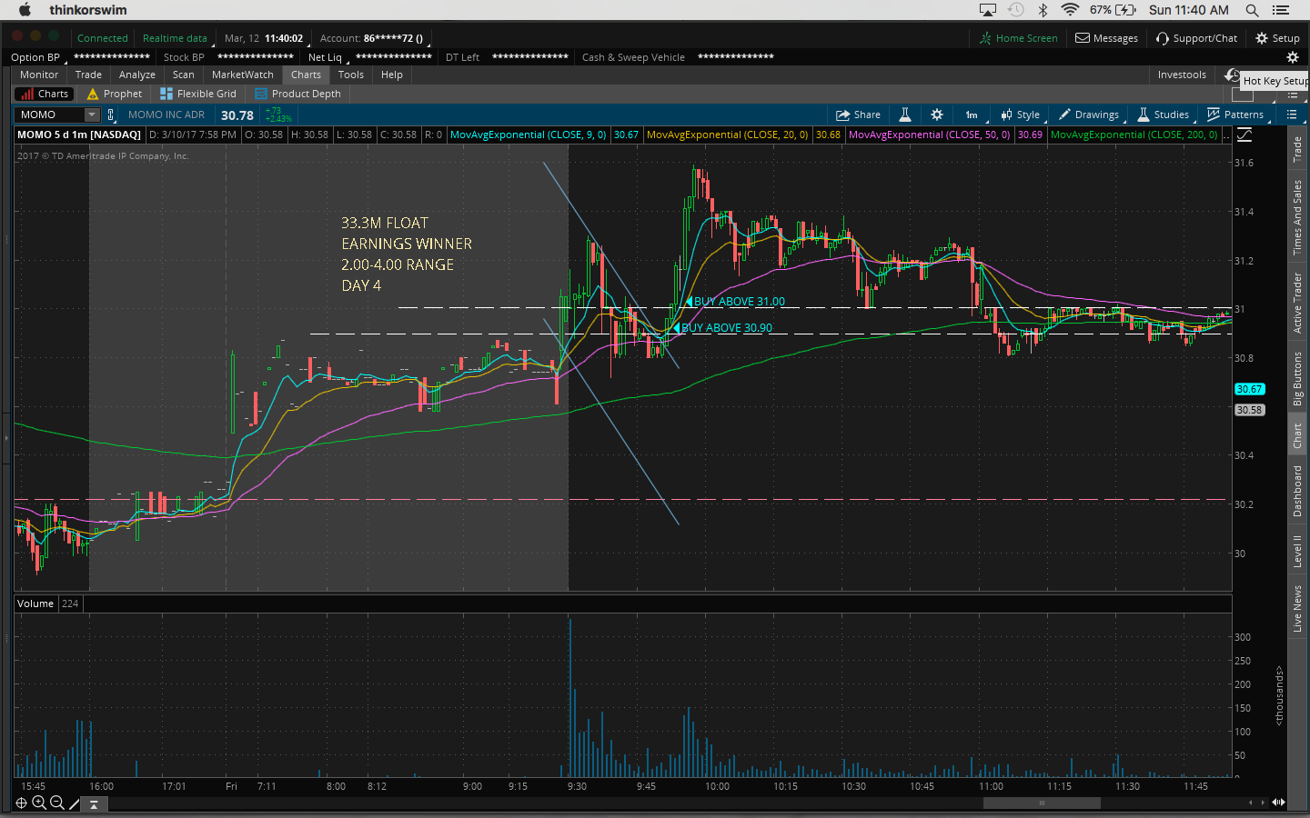Screen dimensions: 1310x818
Task: Open the Studies menu
Action: (x=1164, y=115)
